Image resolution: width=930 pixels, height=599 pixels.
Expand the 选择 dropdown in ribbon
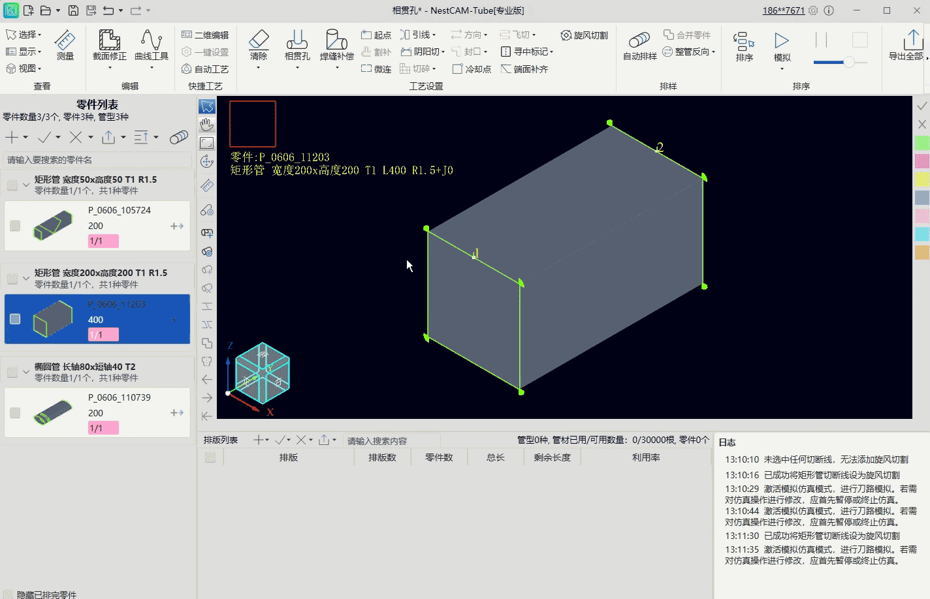[x=24, y=35]
